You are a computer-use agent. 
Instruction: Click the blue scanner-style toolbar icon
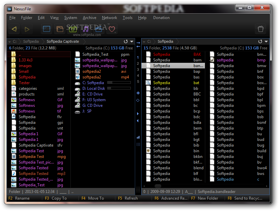click(99, 29)
